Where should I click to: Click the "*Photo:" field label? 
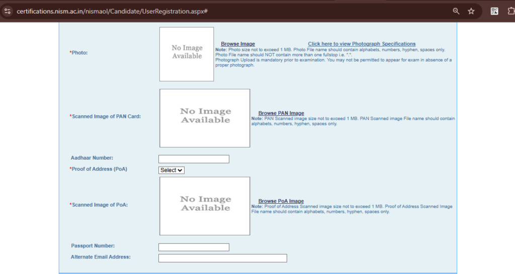click(78, 53)
